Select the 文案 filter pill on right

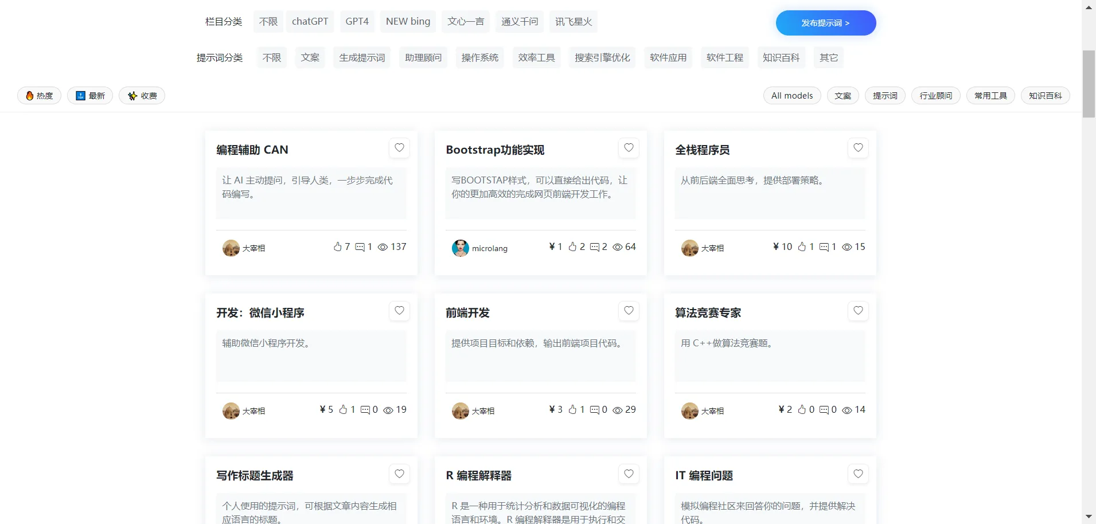click(843, 96)
